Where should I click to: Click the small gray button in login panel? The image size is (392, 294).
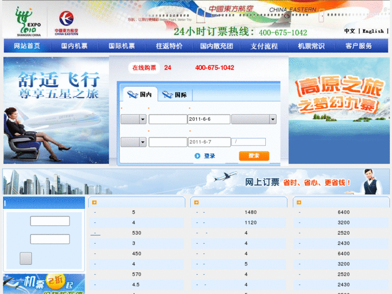click(x=26, y=258)
